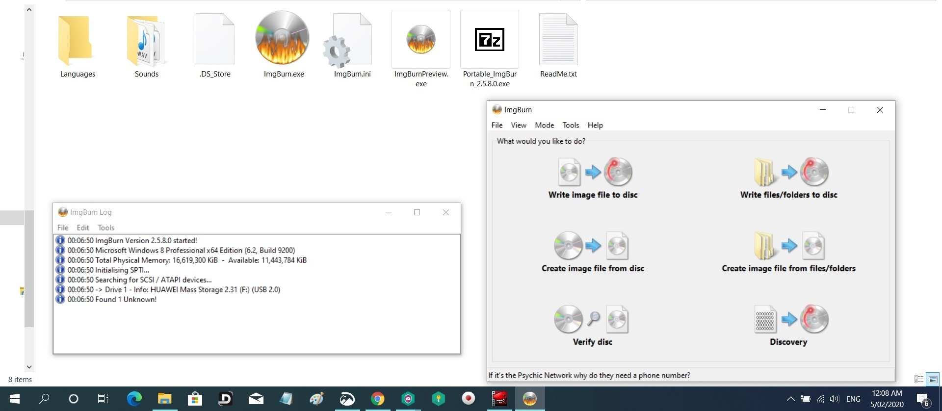Image resolution: width=942 pixels, height=411 pixels.
Task: Open volume control in system tray
Action: point(834,399)
